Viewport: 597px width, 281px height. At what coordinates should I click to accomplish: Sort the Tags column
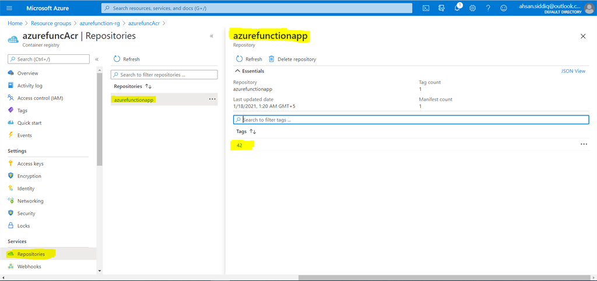click(x=253, y=131)
